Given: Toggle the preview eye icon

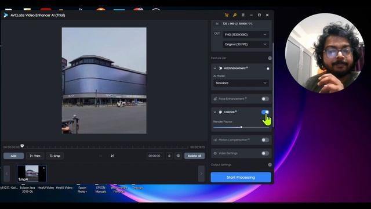Looking at the screenshot, I should tap(179, 156).
